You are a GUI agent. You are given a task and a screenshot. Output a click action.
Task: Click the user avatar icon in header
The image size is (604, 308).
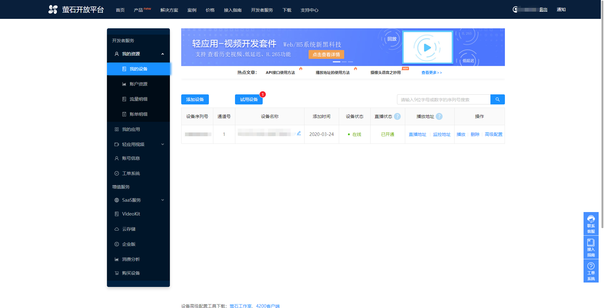[515, 9]
